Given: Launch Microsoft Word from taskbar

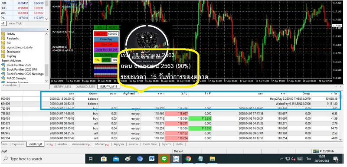Looking at the screenshot, I should (152, 159).
